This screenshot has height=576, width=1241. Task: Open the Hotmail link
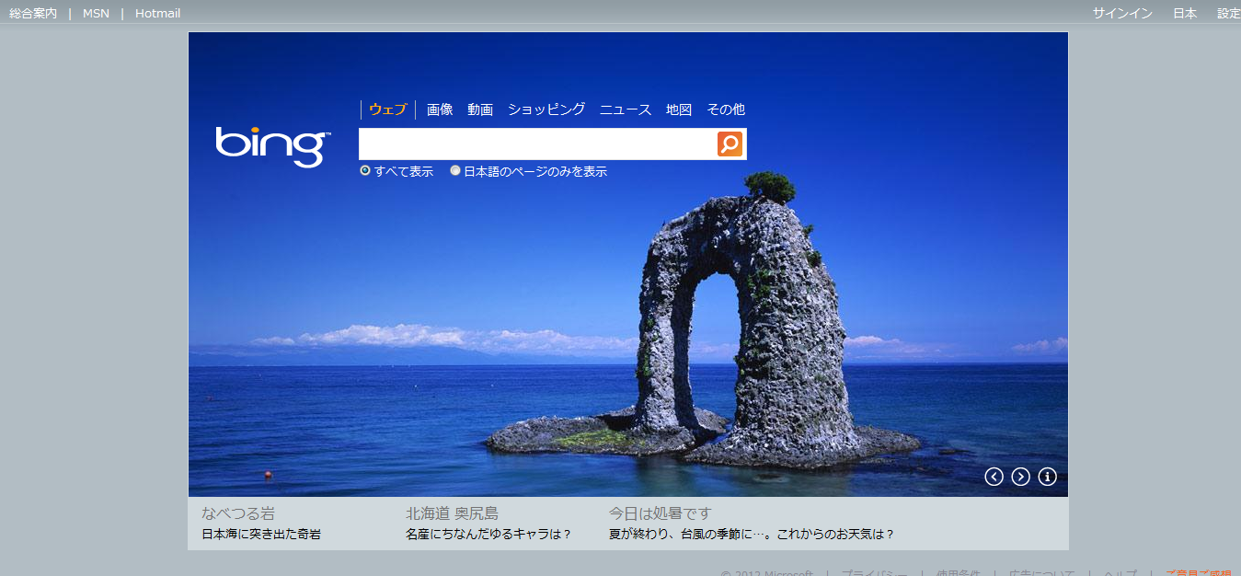point(157,14)
